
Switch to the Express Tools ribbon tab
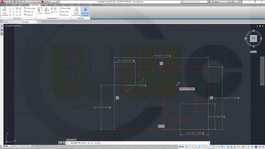coord(84,5)
